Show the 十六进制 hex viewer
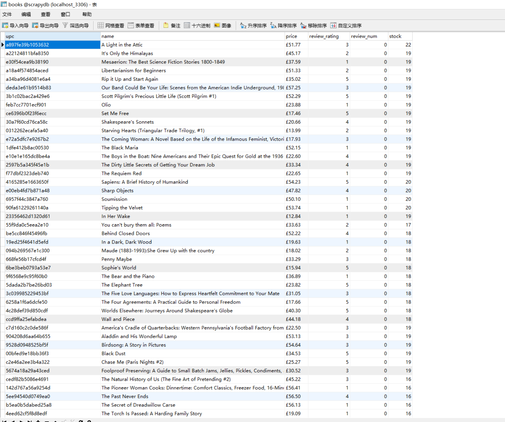The image size is (505, 422). 197,26
